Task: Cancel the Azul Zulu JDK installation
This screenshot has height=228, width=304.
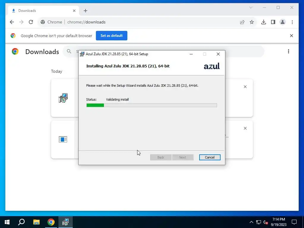Action: coord(210,157)
